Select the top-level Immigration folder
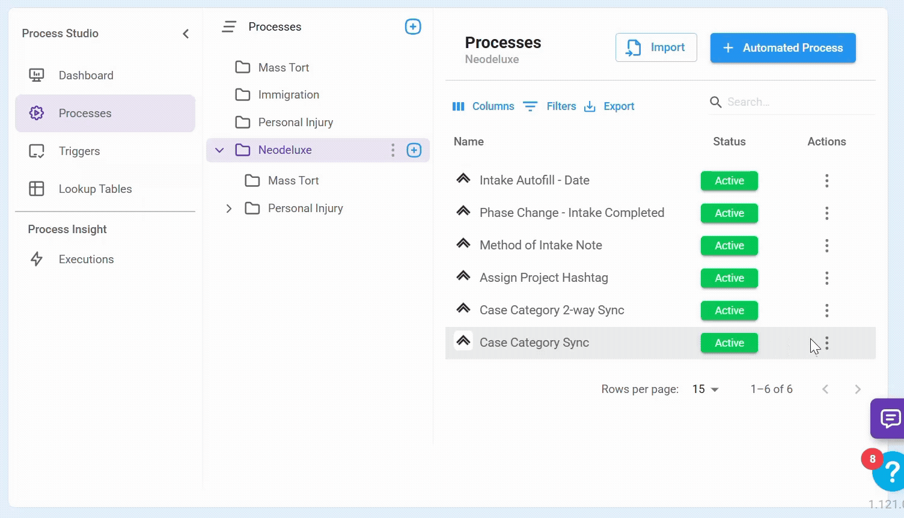904x518 pixels. pyautogui.click(x=289, y=95)
